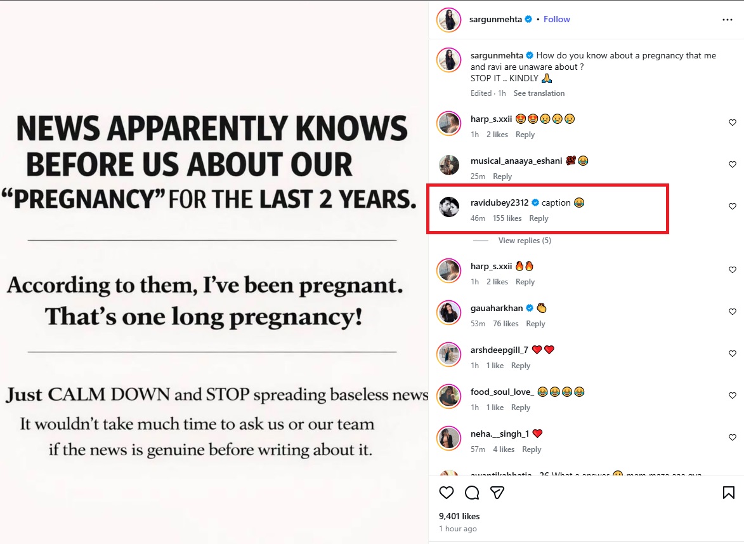Like the post with the heart icon
The image size is (744, 544).
(447, 493)
